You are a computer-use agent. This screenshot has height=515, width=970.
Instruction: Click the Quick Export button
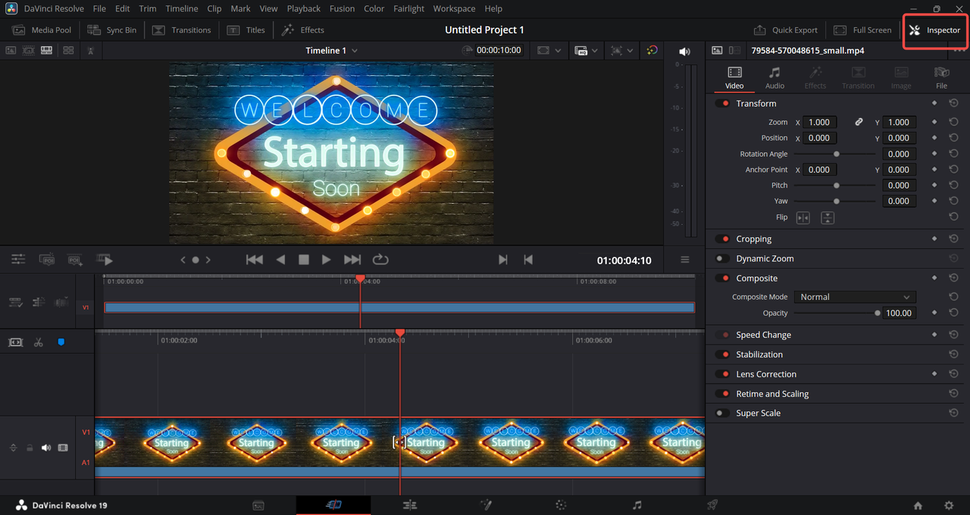(x=786, y=30)
